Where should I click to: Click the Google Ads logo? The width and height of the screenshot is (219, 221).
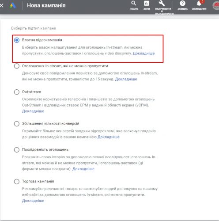click(13, 6)
